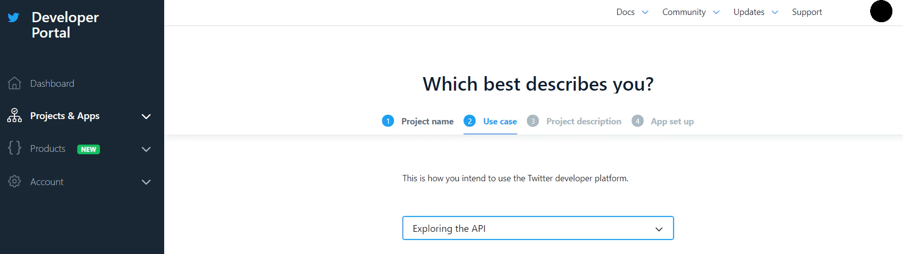The image size is (903, 254).
Task: Click the step 1 circle badge
Action: point(388,121)
